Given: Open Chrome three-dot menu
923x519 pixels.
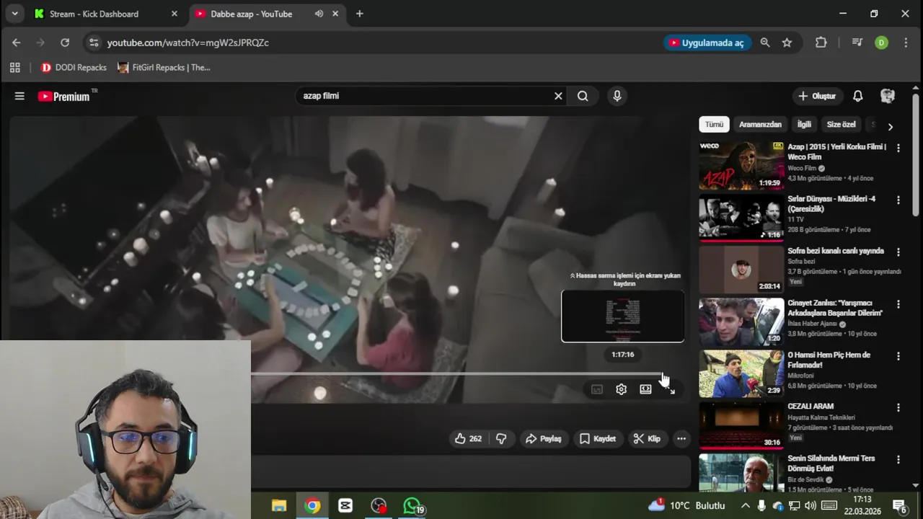Looking at the screenshot, I should (906, 43).
